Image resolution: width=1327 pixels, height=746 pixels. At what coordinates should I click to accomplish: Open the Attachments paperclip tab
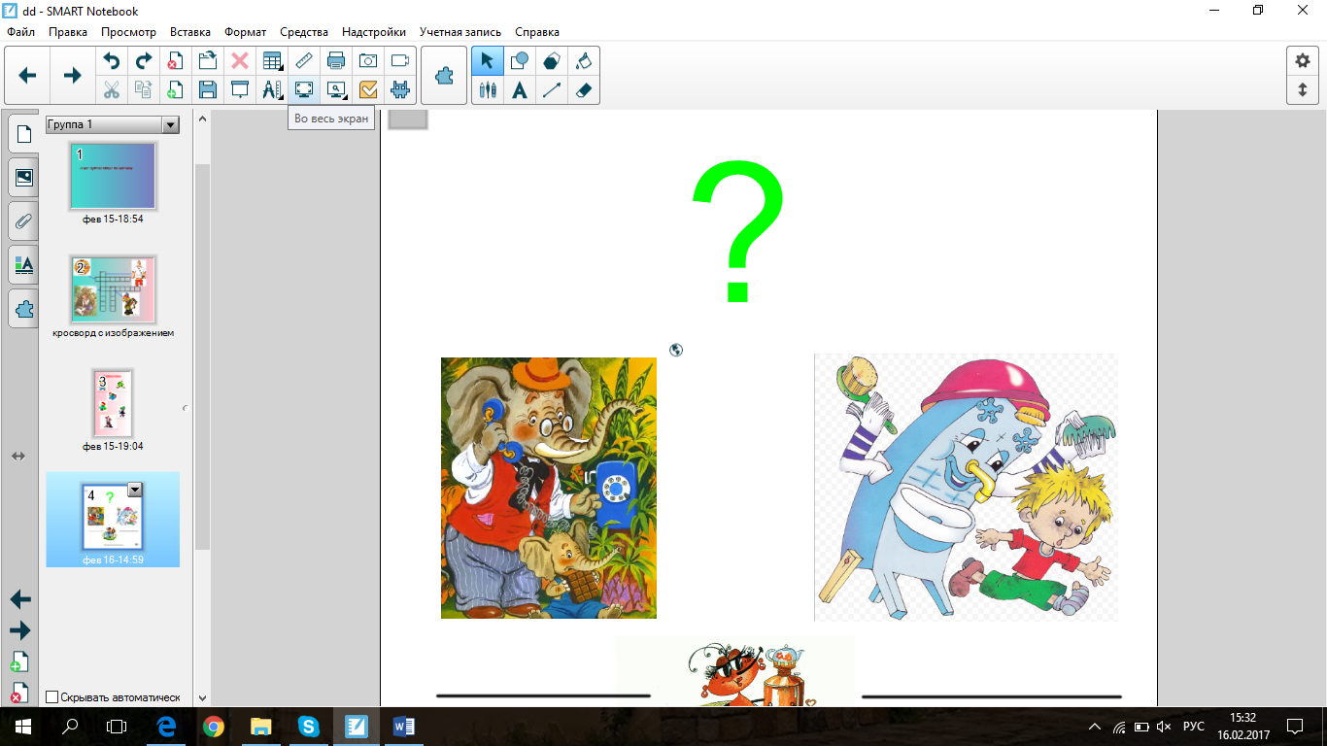pyautogui.click(x=24, y=220)
